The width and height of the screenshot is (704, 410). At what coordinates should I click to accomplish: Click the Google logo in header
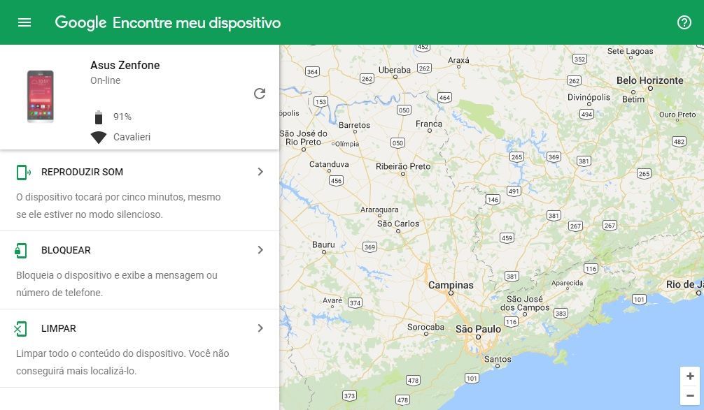80,23
